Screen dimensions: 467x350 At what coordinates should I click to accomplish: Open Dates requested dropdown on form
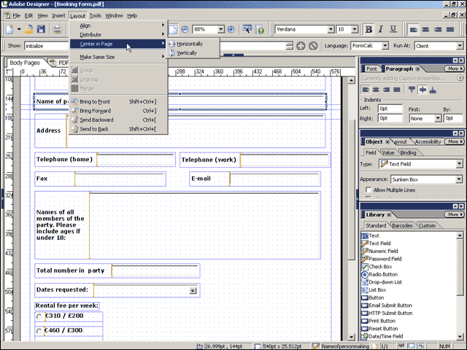coord(193,291)
